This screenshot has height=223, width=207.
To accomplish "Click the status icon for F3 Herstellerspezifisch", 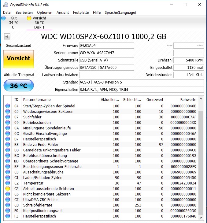I will [x=8, y=216].
